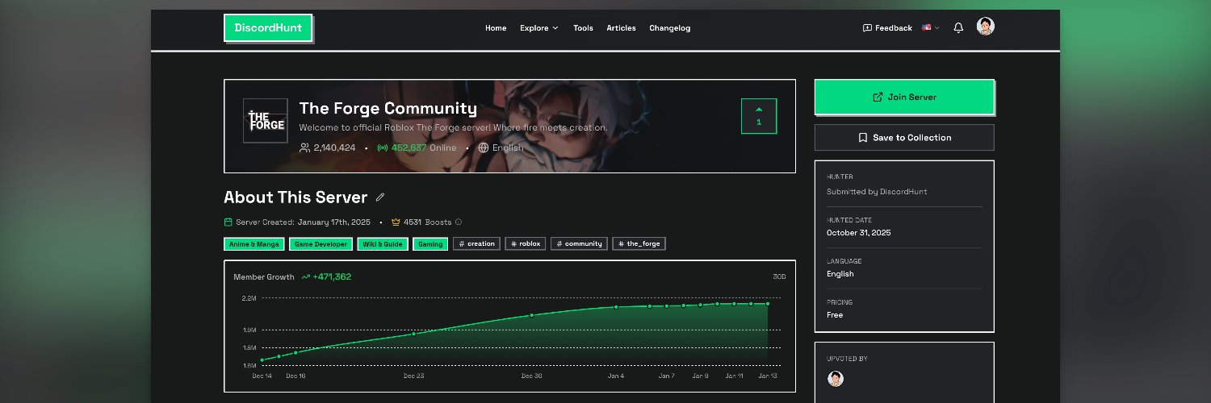Image resolution: width=1211 pixels, height=403 pixels.
Task: Click Join Server button
Action: pyautogui.click(x=904, y=97)
